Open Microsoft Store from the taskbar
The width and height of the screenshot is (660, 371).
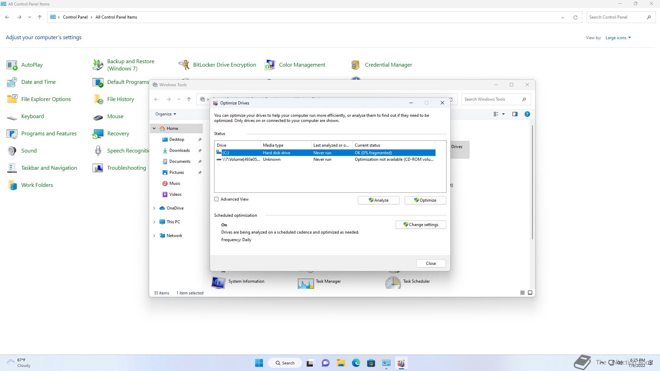[x=371, y=363]
